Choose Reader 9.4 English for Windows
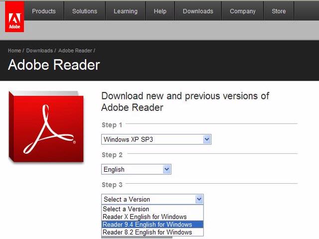The image size is (319, 239). [153, 225]
